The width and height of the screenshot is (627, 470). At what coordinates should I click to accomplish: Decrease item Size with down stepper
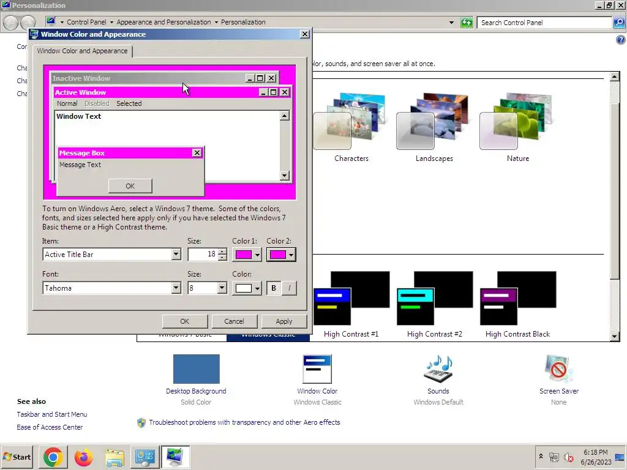click(x=222, y=258)
